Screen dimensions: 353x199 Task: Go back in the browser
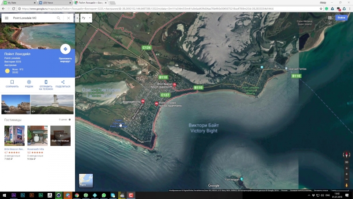point(3,8)
